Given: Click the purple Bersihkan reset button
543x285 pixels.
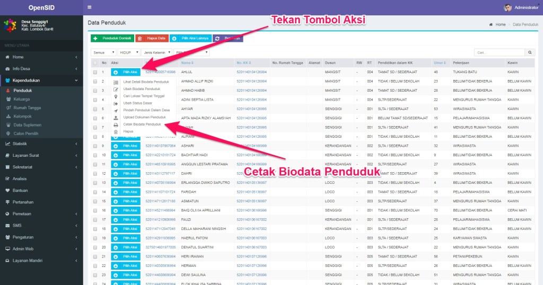Looking at the screenshot, I should tap(228, 38).
